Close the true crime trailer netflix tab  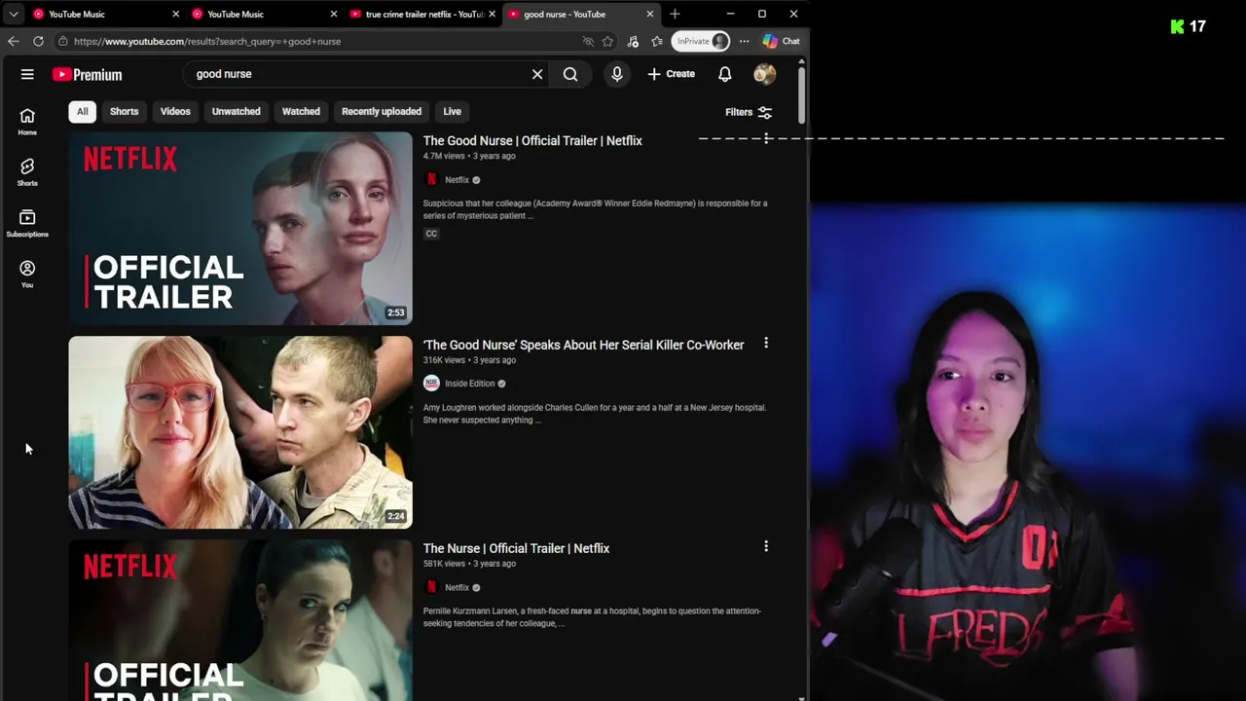tap(492, 14)
